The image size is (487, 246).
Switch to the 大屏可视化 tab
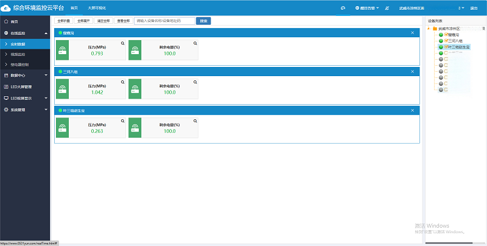coord(96,8)
